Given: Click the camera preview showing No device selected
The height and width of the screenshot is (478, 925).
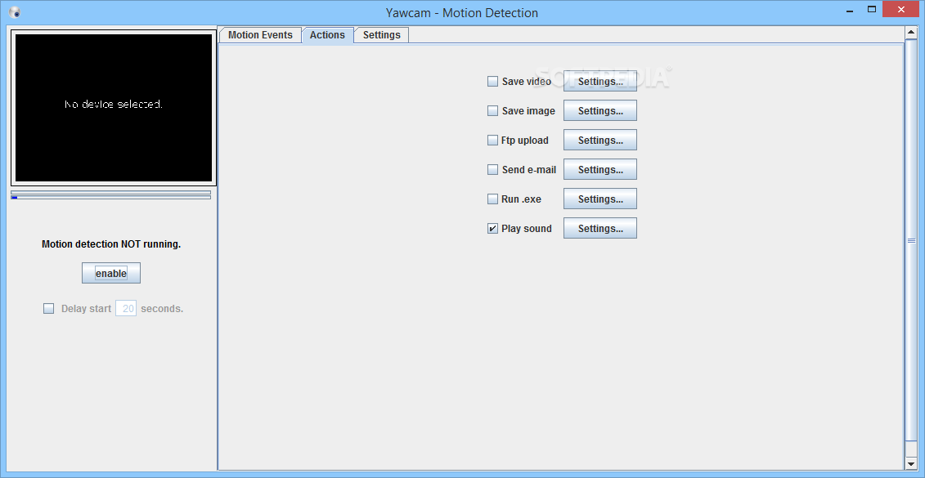Looking at the screenshot, I should tap(113, 108).
